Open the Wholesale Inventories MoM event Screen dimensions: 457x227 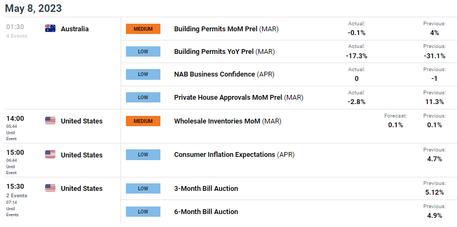(228, 121)
